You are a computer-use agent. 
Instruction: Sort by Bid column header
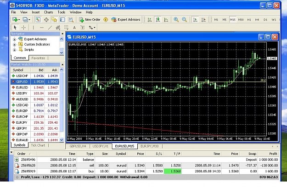38,70
